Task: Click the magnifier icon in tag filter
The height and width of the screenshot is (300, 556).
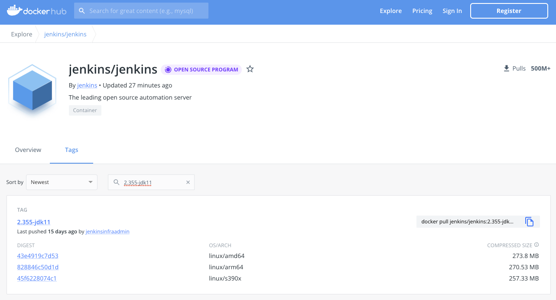Action: point(116,182)
